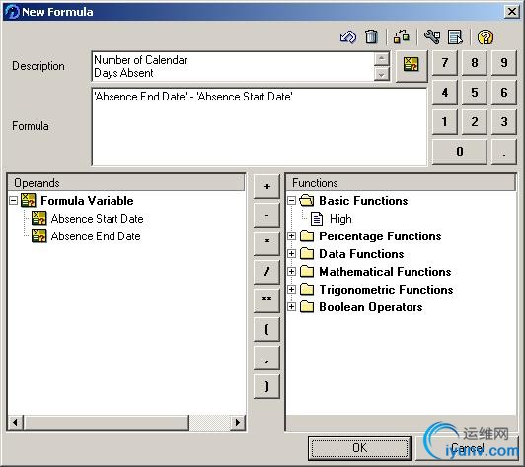Viewport: 525px width, 467px height.
Task: Expand the Mathematical Functions node
Action: click(292, 272)
